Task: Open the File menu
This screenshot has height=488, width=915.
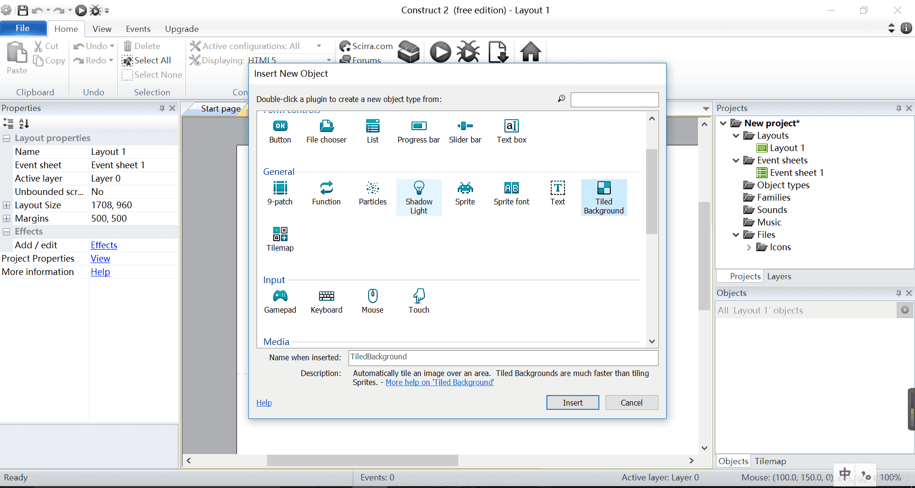Action: pos(23,28)
